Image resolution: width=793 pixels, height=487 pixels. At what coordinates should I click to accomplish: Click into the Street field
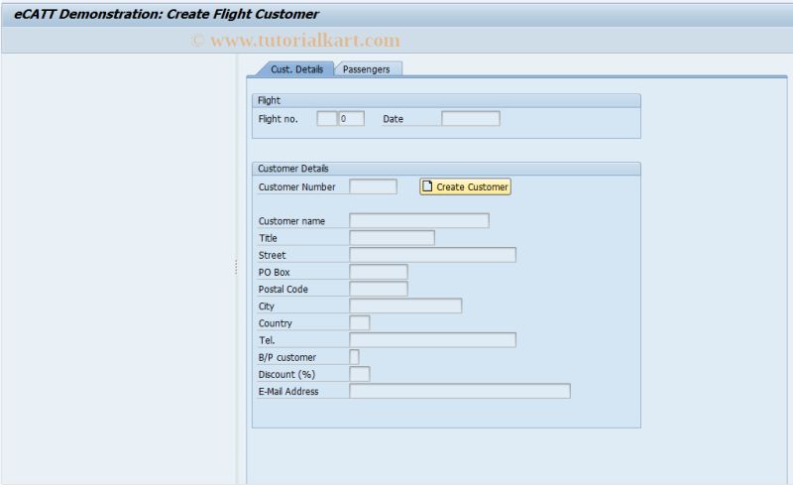click(x=432, y=255)
